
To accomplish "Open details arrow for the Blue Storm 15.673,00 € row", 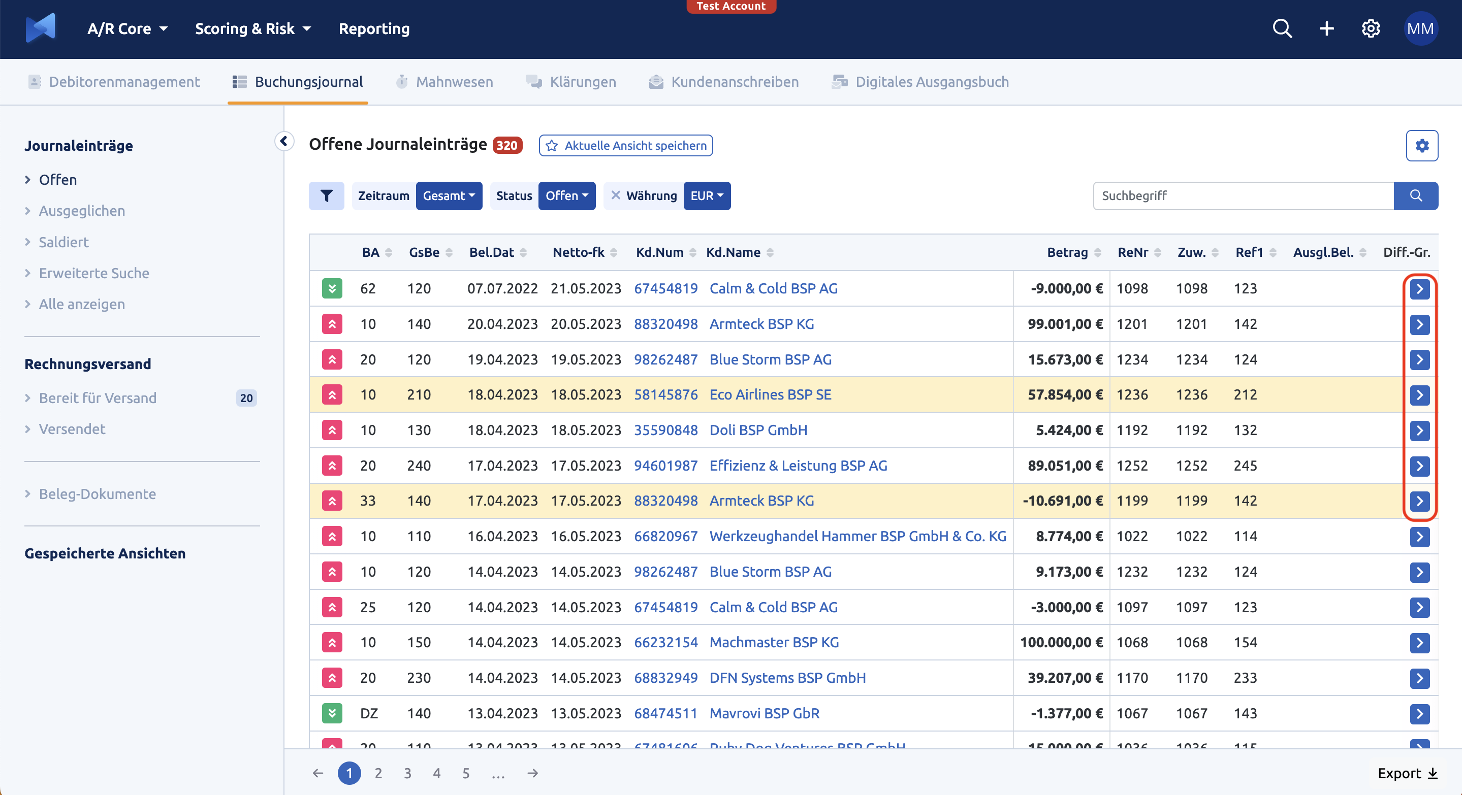I will (x=1419, y=359).
